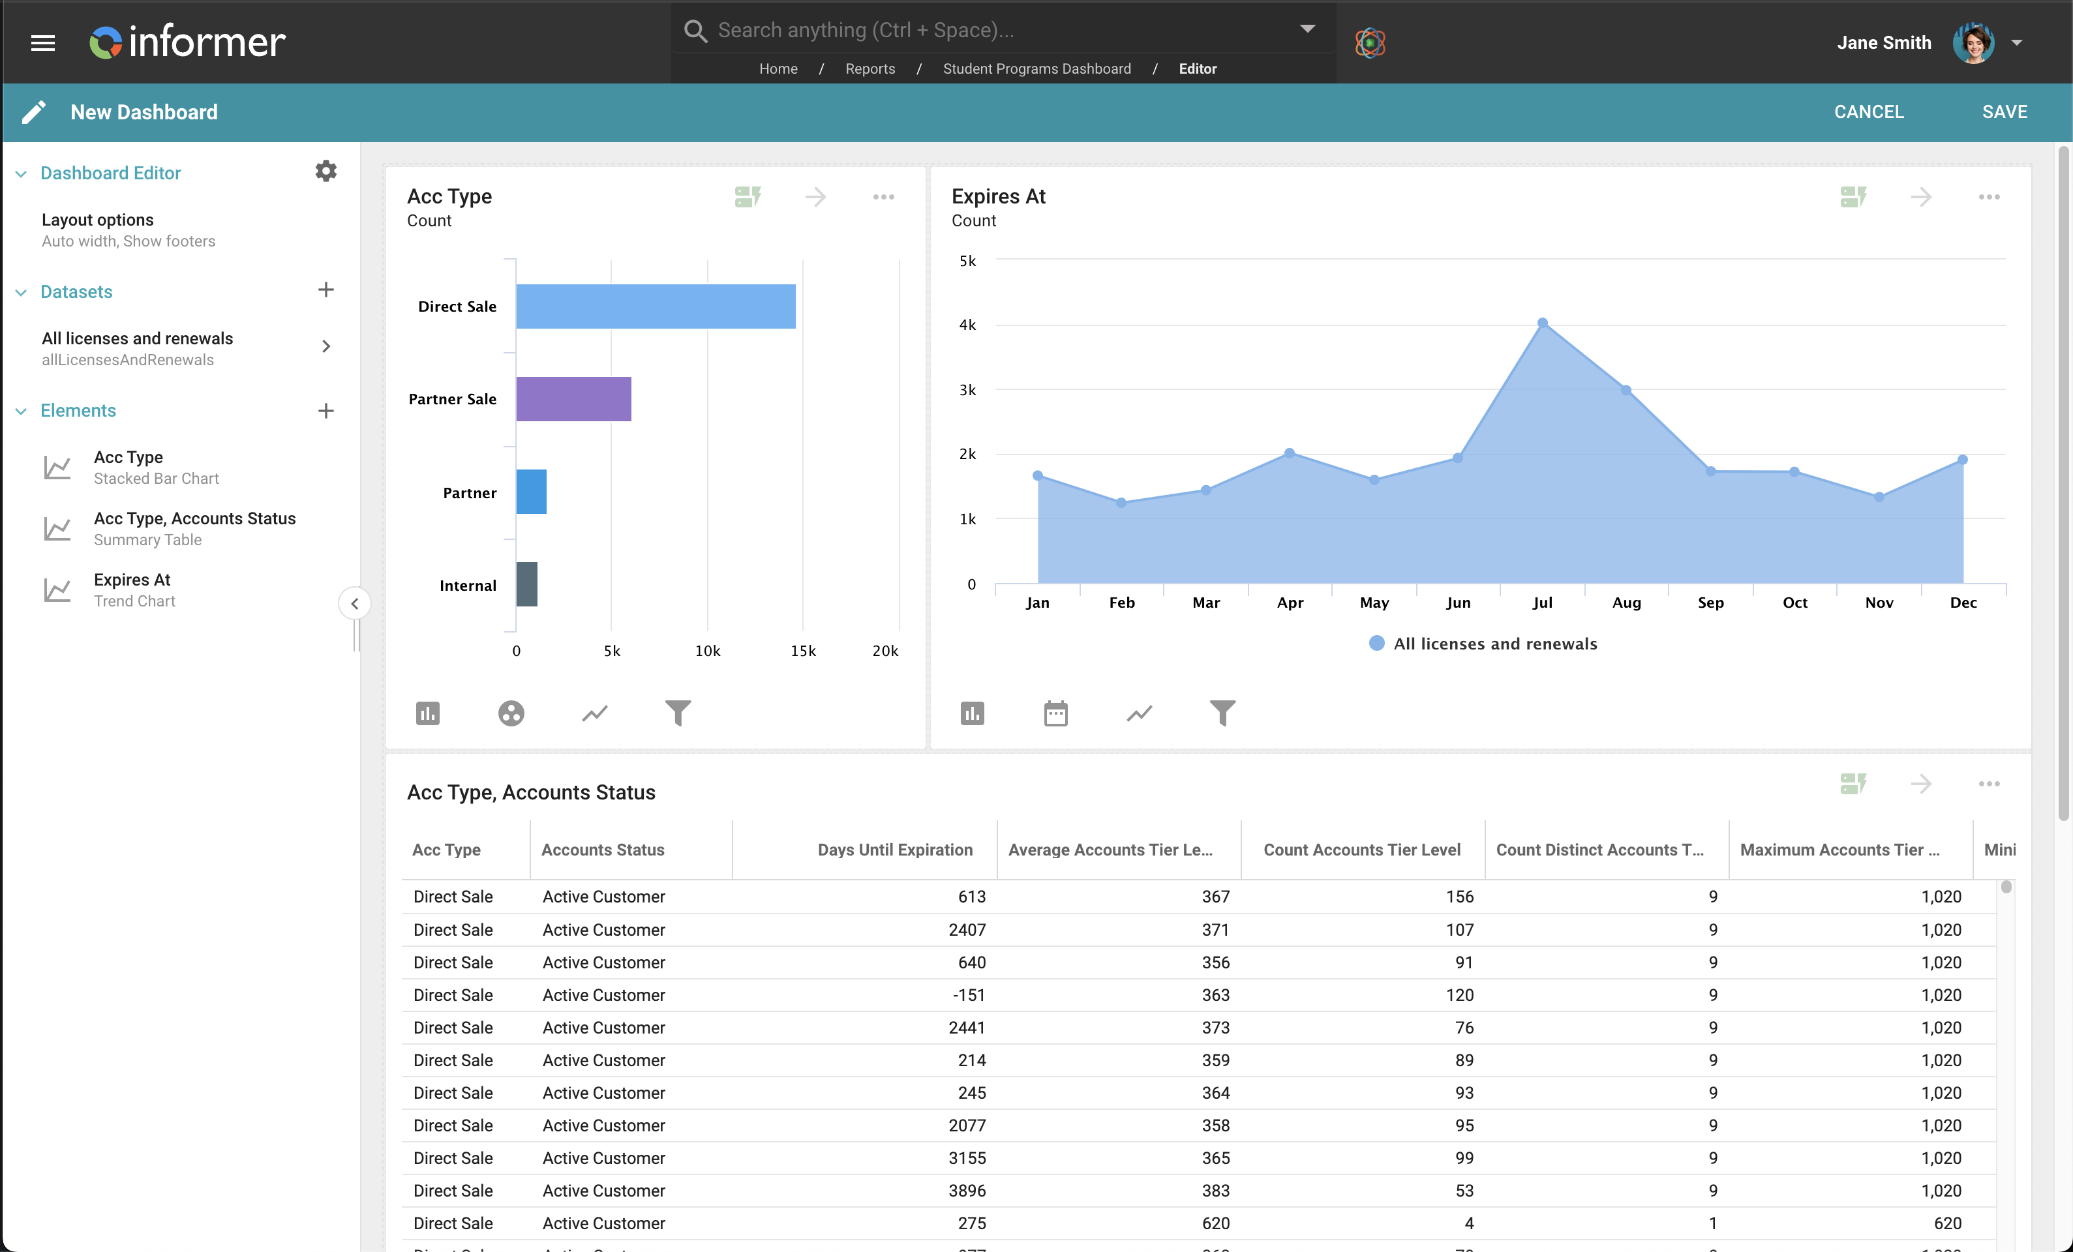Click the Expires At trend line icon

tap(1139, 713)
